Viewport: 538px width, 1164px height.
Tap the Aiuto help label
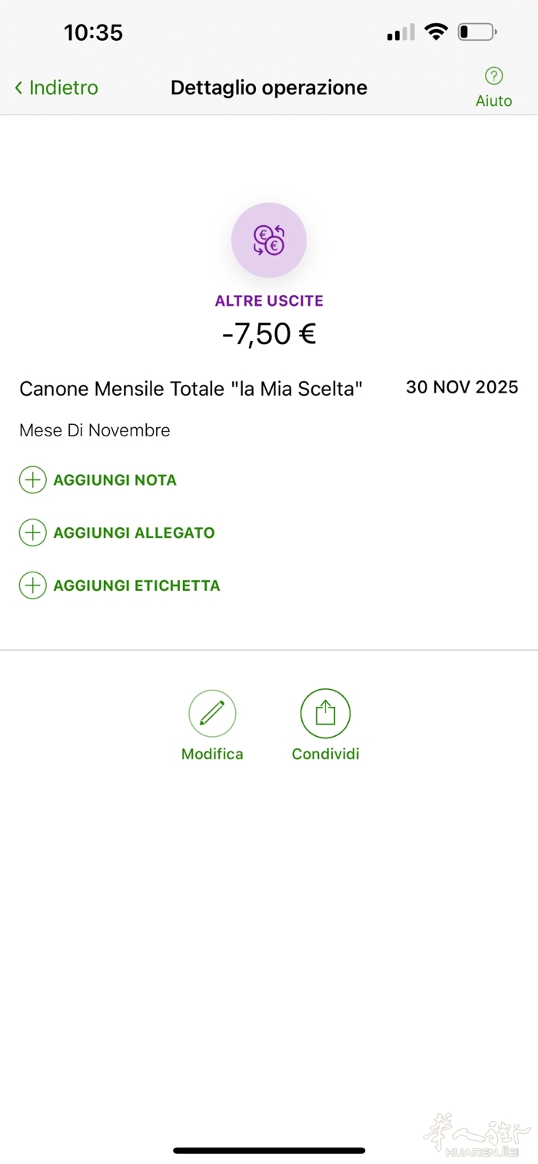click(x=493, y=101)
